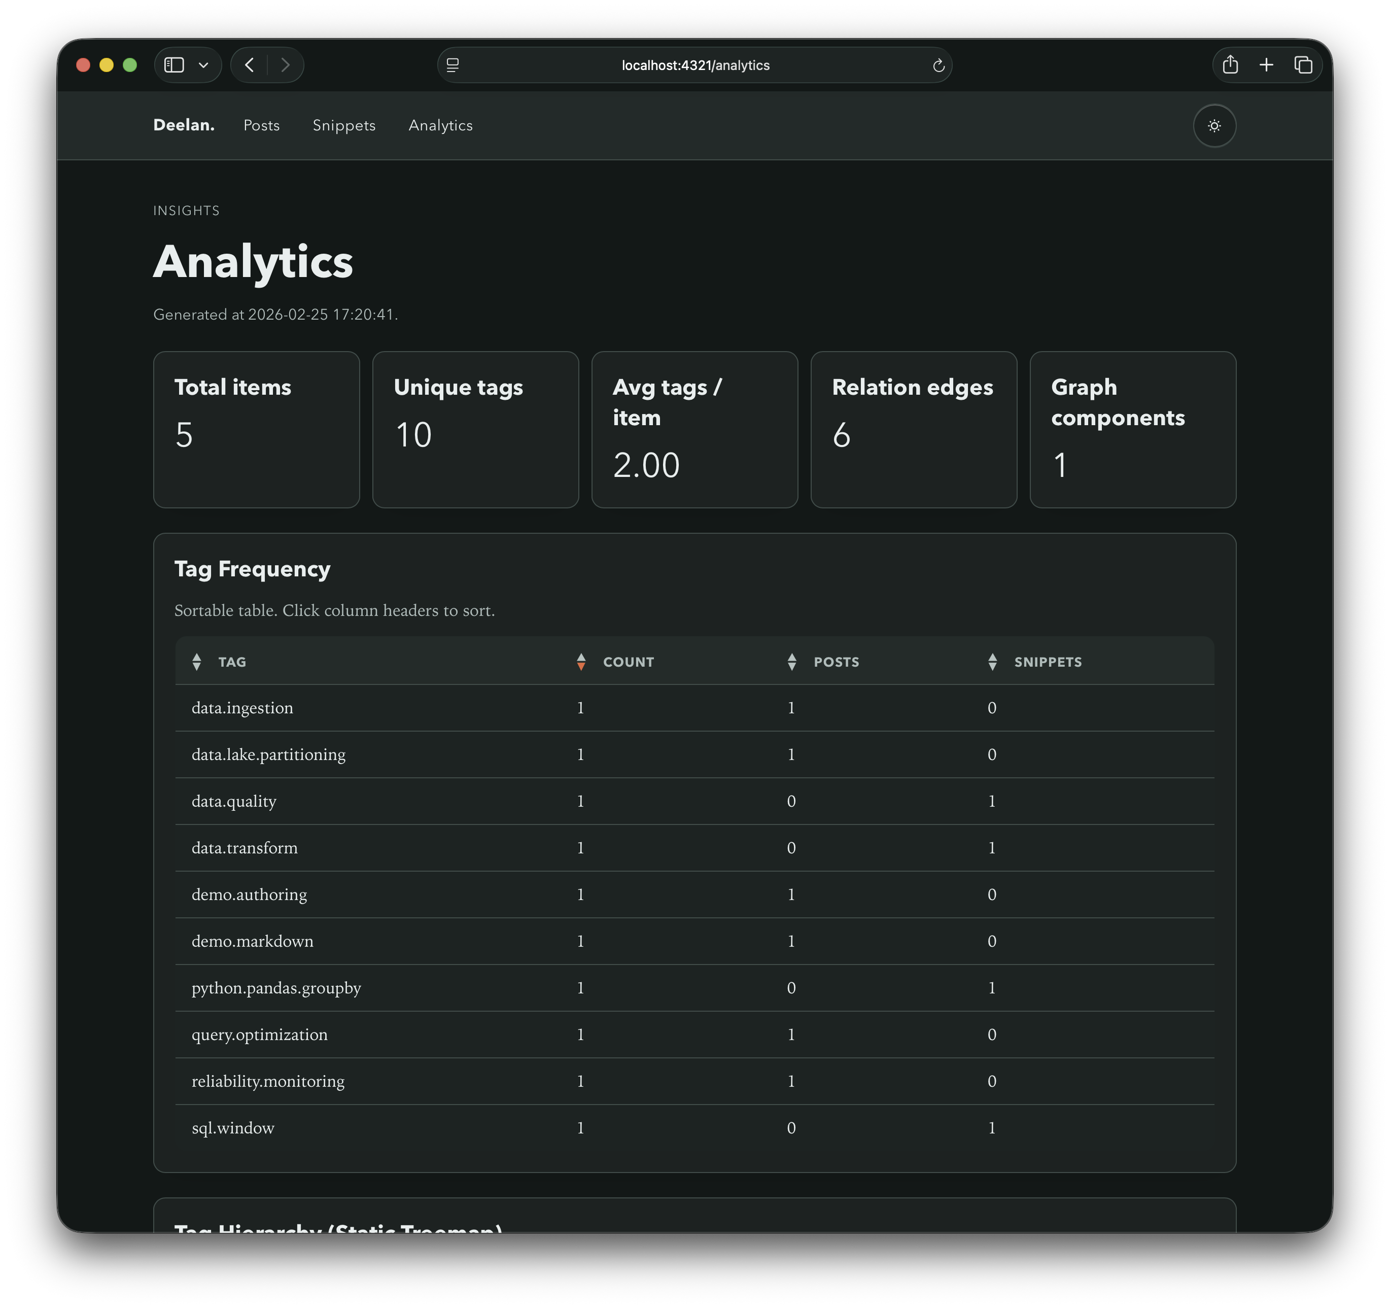Select the data.quality row in Tag Frequency table
Image resolution: width=1390 pixels, height=1308 pixels.
(x=233, y=801)
